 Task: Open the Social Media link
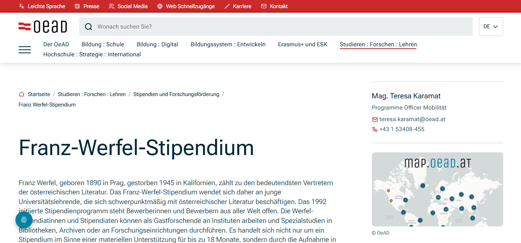132,6
